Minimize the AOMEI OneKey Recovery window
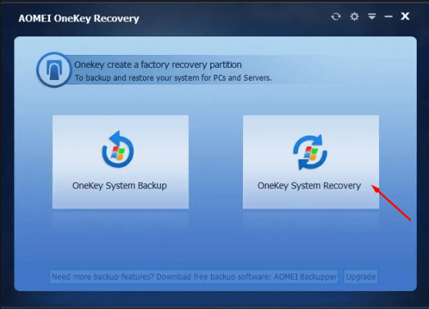429x309 pixels. point(388,16)
